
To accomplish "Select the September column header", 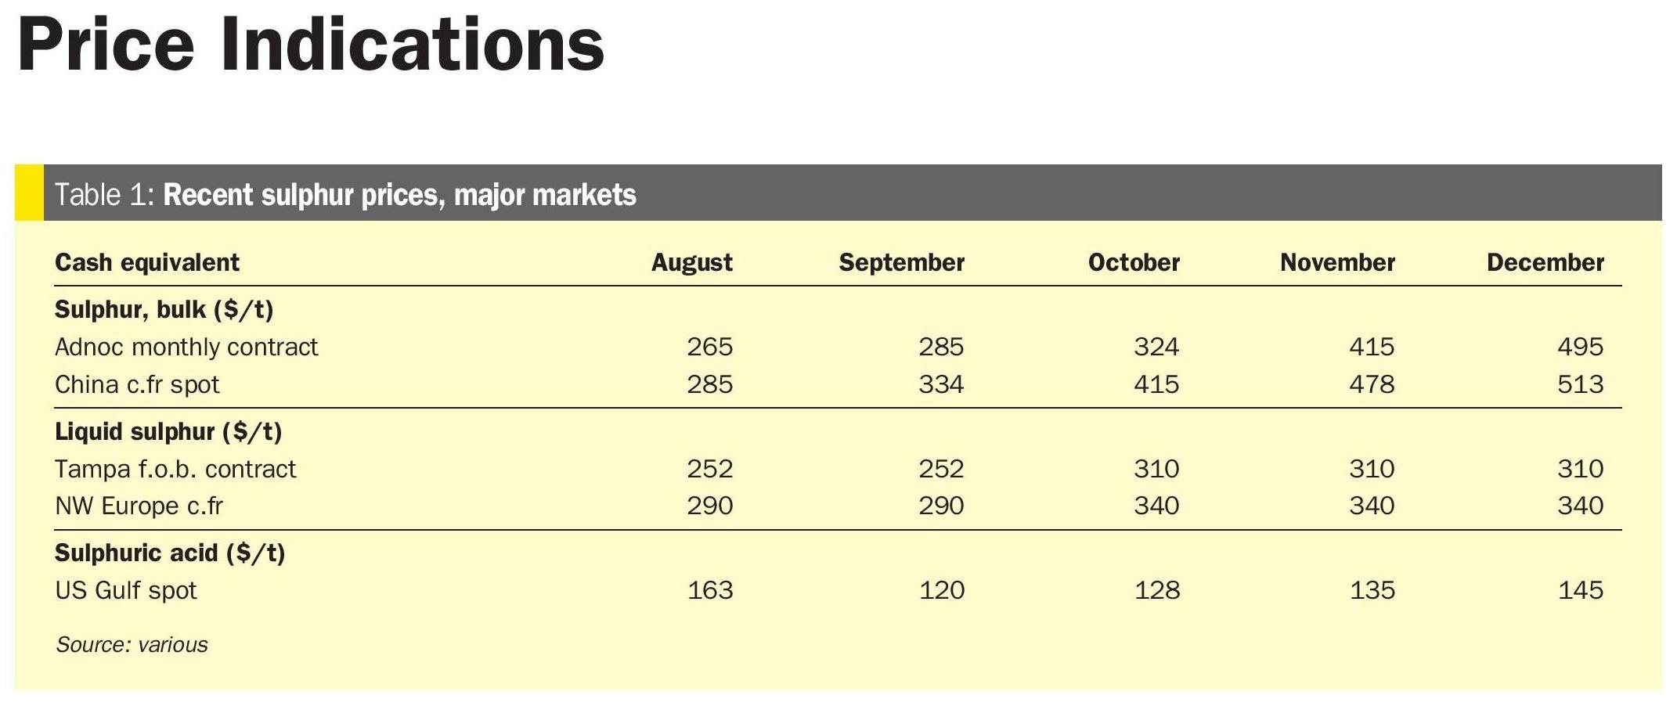I will tap(901, 263).
